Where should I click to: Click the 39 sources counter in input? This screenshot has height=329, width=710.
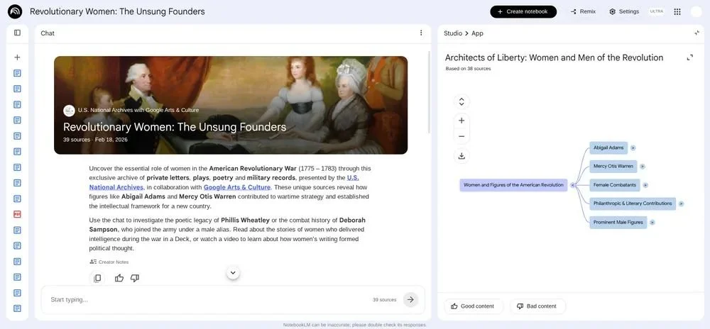coord(384,300)
